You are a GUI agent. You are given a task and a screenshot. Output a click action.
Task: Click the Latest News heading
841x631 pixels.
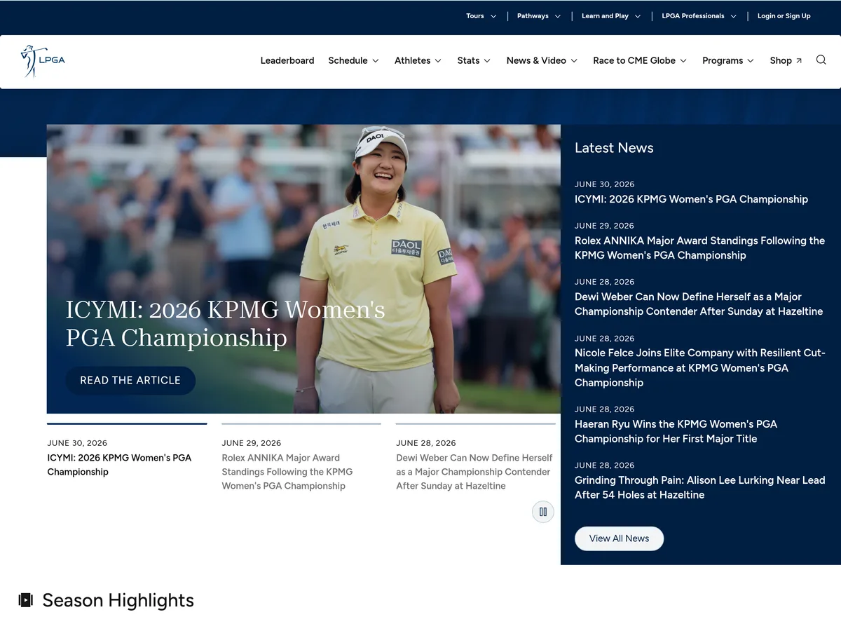[614, 148]
